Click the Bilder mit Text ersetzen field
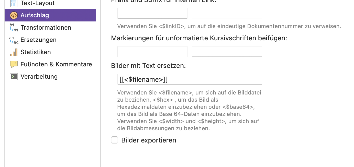The image size is (354, 167). pyautogui.click(x=190, y=79)
